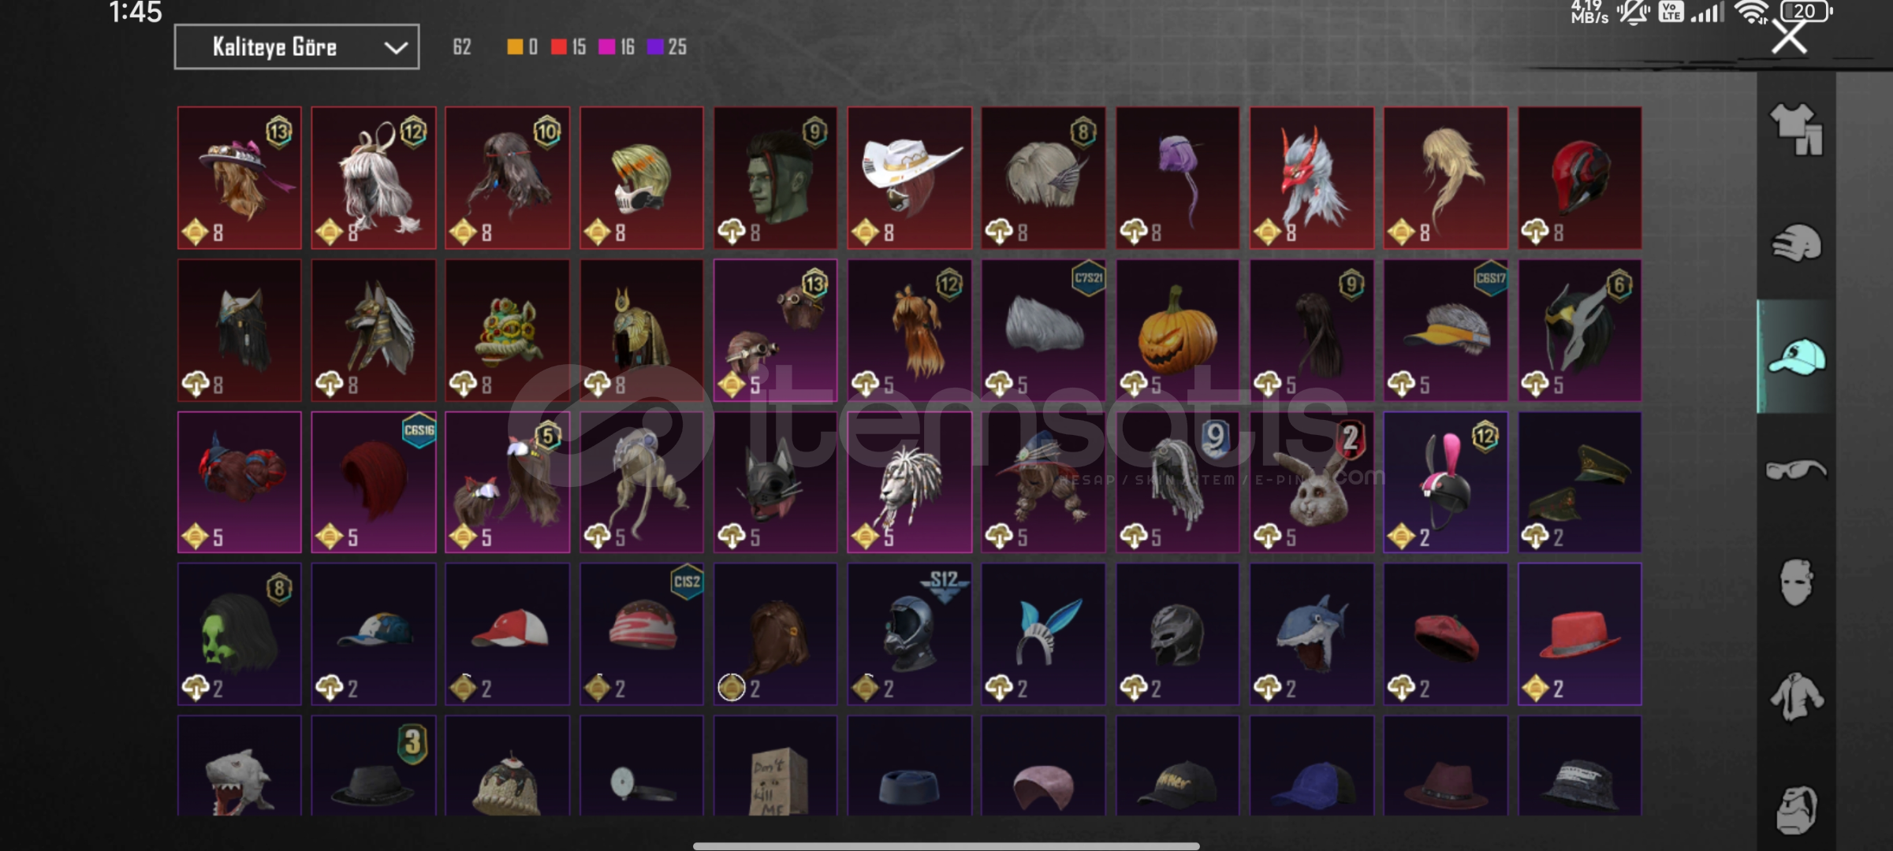Select the red fedora hat item
The height and width of the screenshot is (851, 1893).
[1579, 634]
